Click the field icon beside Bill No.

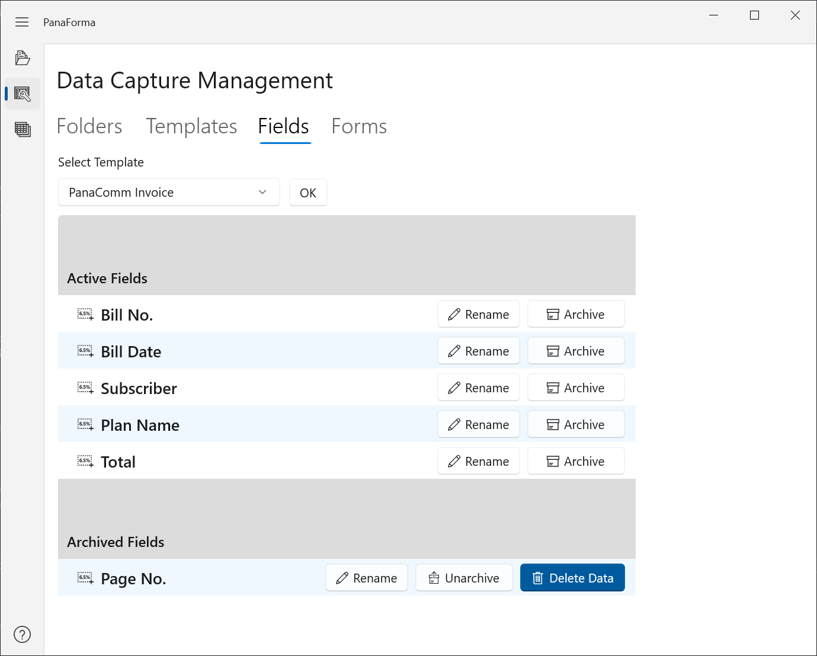pyautogui.click(x=85, y=315)
